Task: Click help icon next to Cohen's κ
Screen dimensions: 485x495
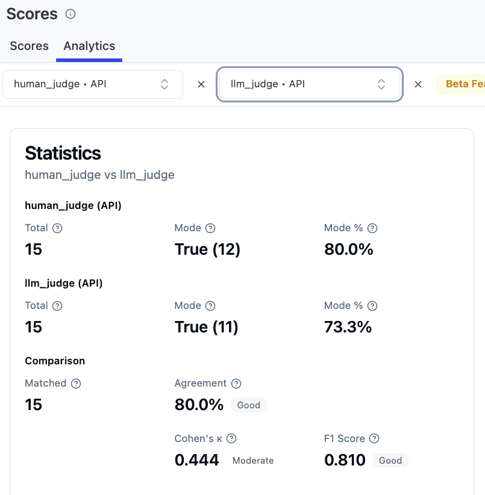Action: [x=231, y=439]
